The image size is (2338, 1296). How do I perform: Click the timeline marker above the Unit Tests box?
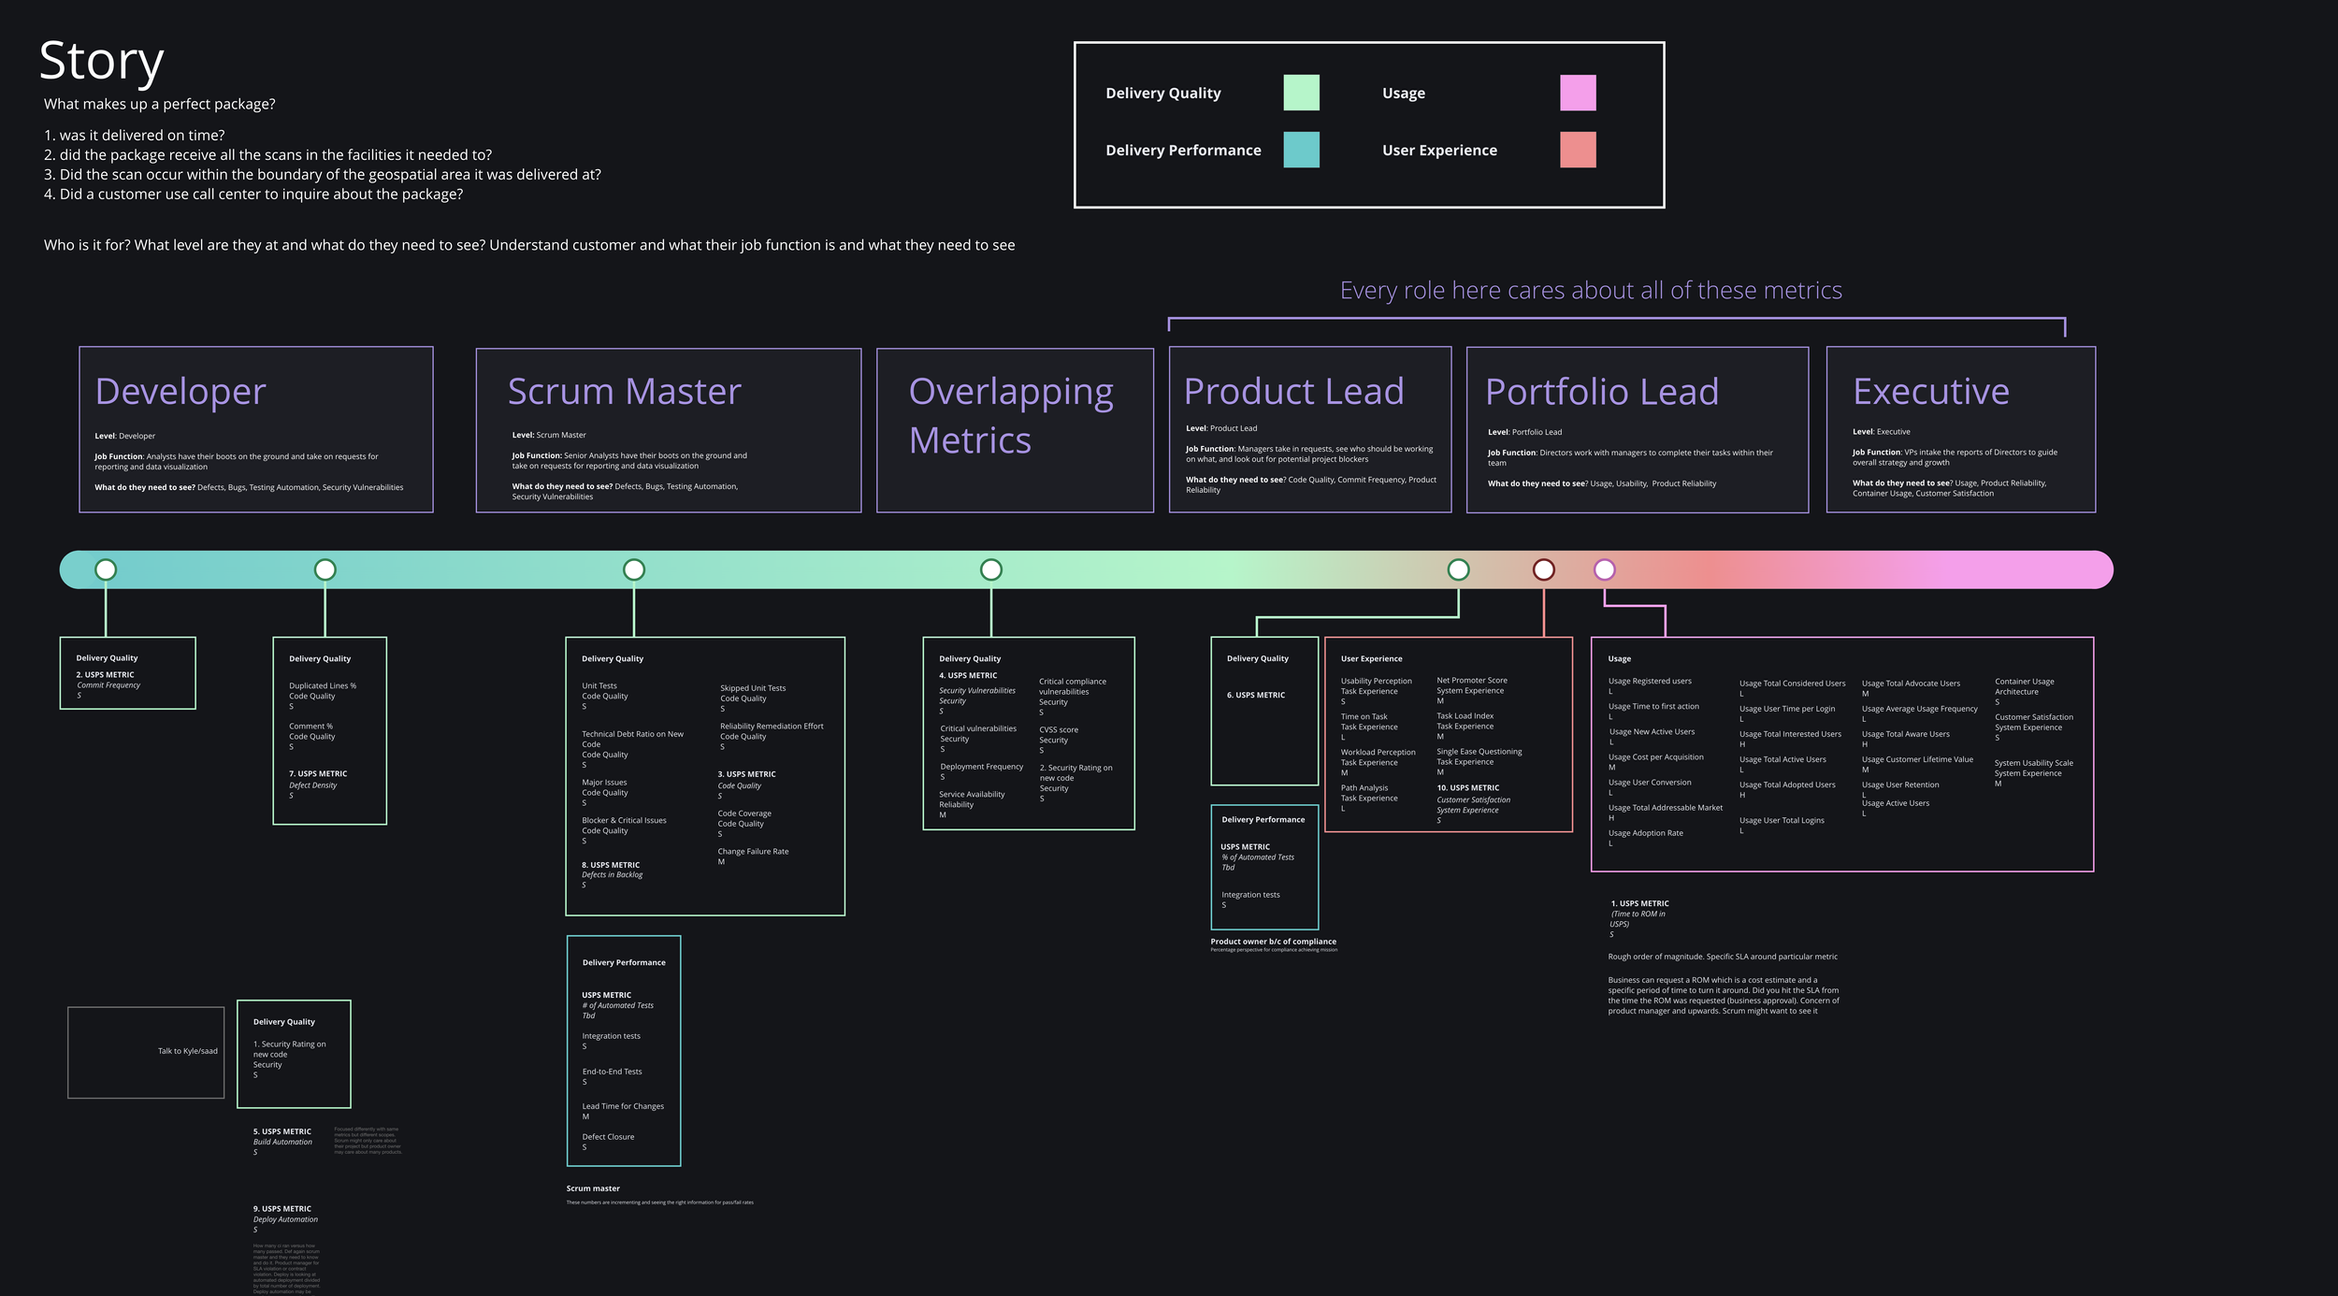[633, 569]
